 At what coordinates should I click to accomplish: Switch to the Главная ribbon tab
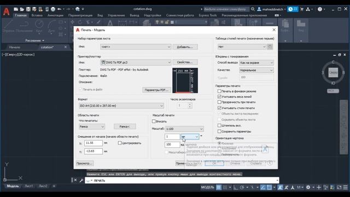pyautogui.click(x=21, y=15)
